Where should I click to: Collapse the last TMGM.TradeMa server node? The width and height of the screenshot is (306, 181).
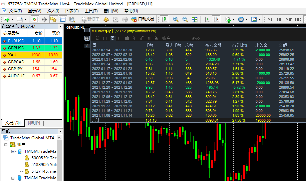tap(13, 178)
